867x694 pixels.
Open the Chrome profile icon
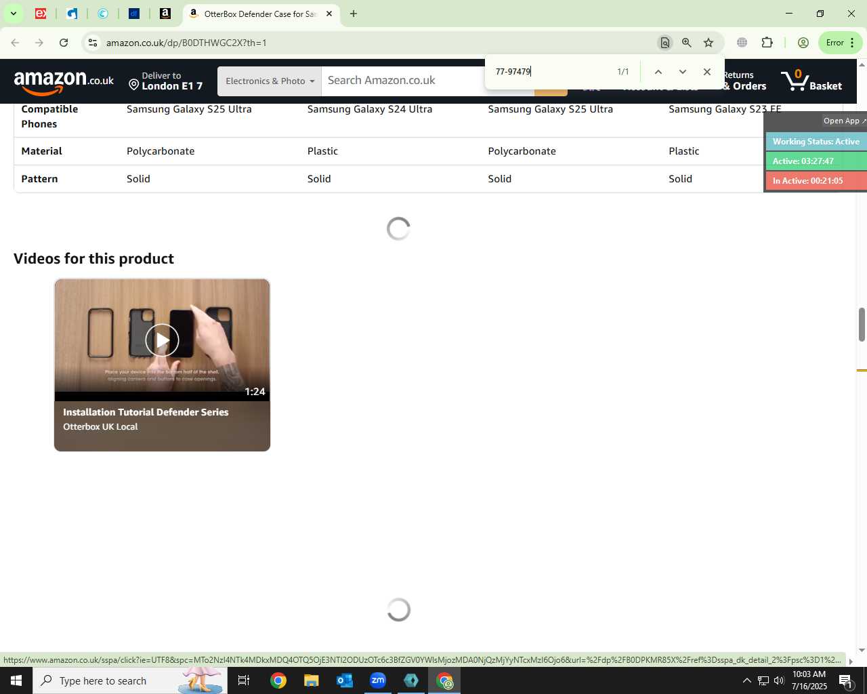pyautogui.click(x=803, y=43)
